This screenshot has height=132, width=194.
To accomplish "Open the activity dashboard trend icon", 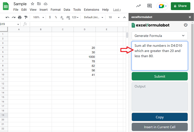I will 138,6.
